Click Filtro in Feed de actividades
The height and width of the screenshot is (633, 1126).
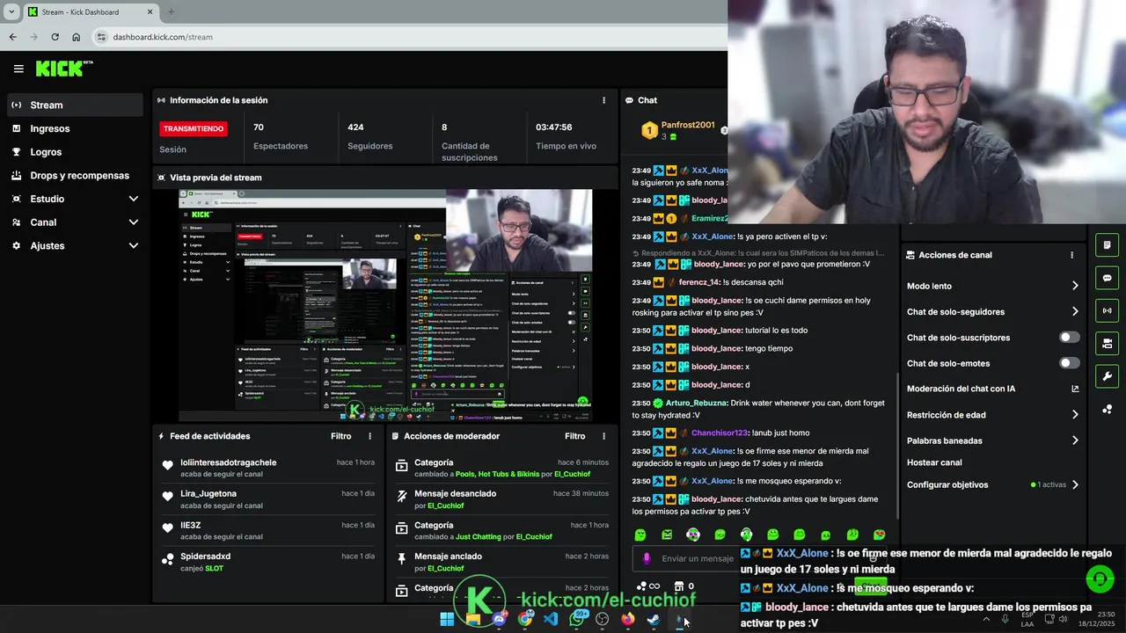pyautogui.click(x=340, y=436)
